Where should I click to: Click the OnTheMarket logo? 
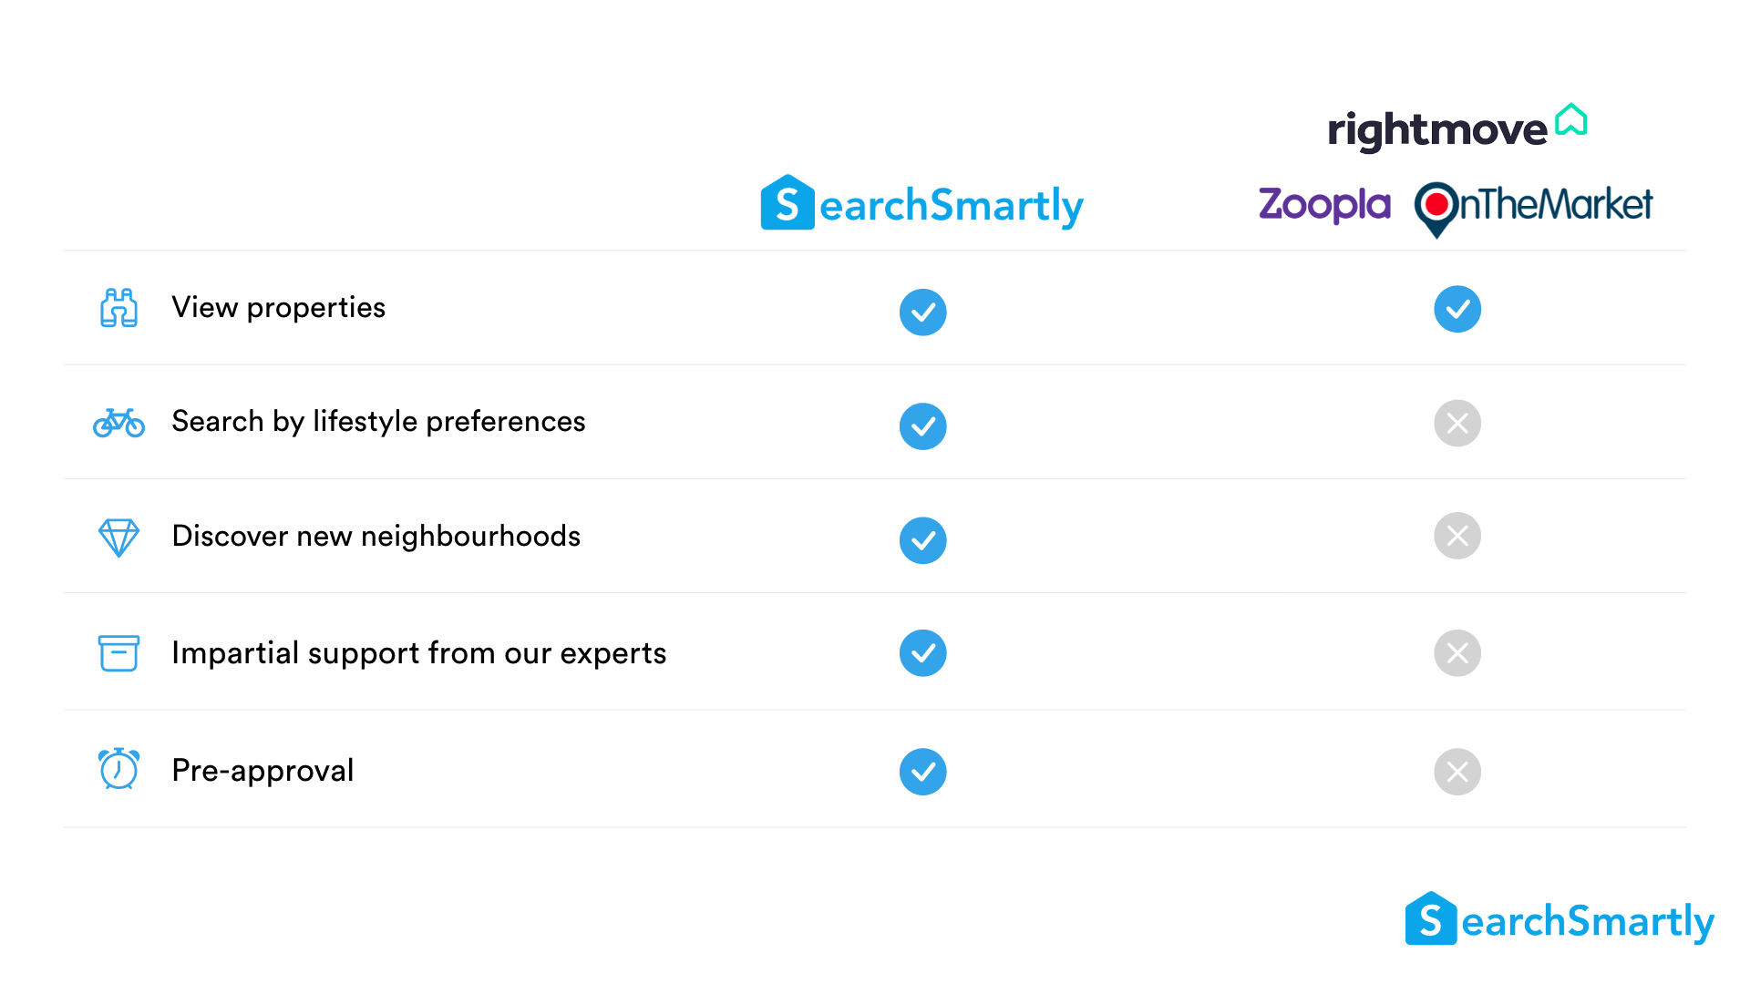[1533, 209]
